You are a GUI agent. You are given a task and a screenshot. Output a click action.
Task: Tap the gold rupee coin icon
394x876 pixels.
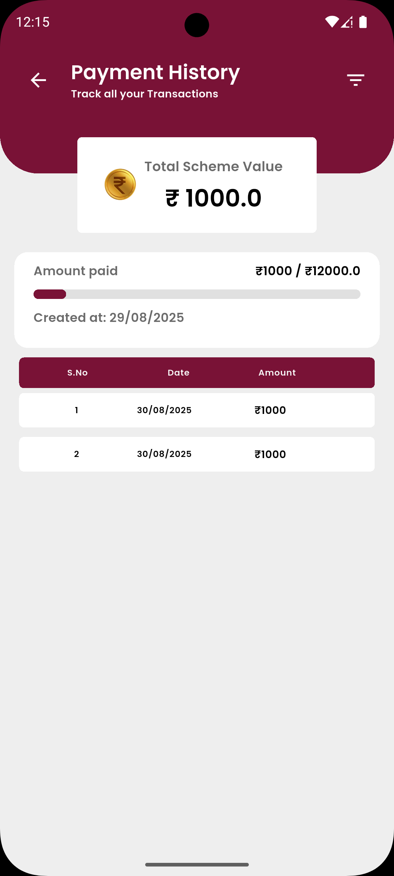click(120, 184)
